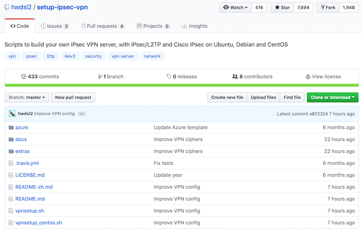Open the extras folder

tap(23, 151)
